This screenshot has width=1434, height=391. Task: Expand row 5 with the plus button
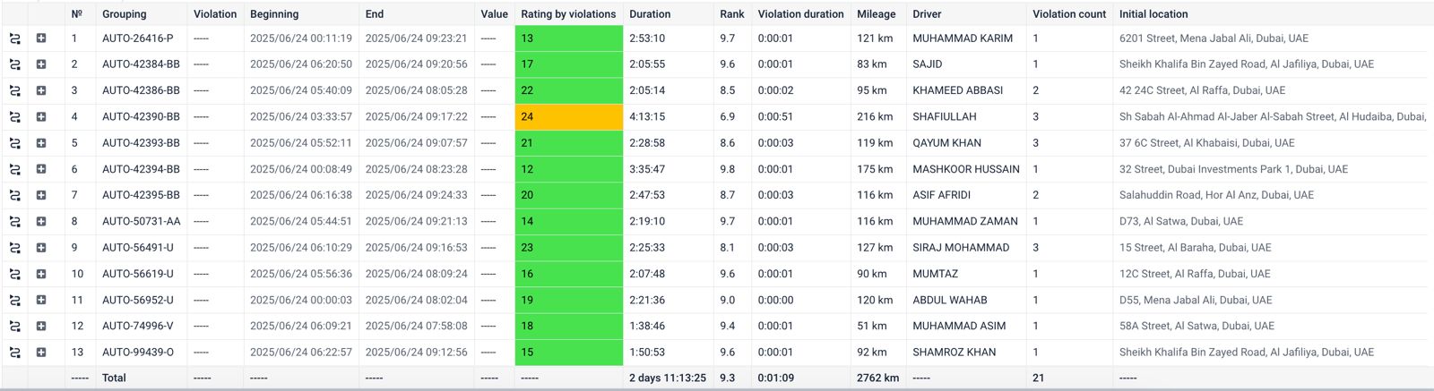41,143
